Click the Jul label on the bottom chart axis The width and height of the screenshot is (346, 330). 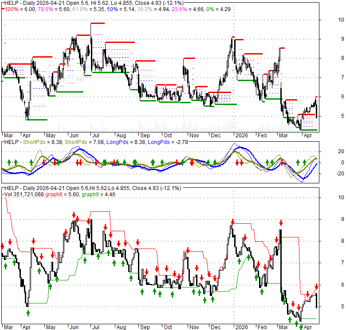pyautogui.click(x=94, y=327)
